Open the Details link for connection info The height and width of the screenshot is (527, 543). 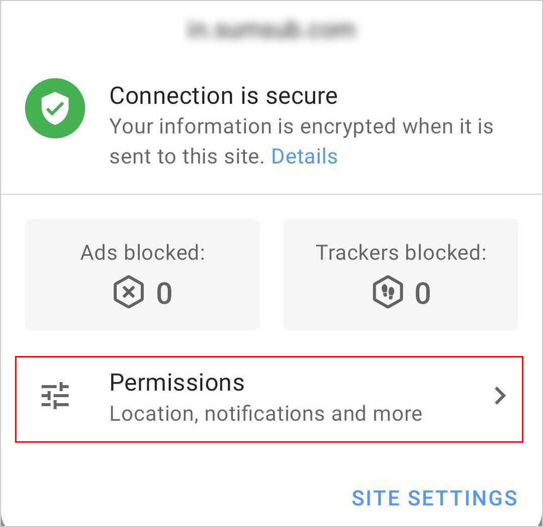pos(304,156)
